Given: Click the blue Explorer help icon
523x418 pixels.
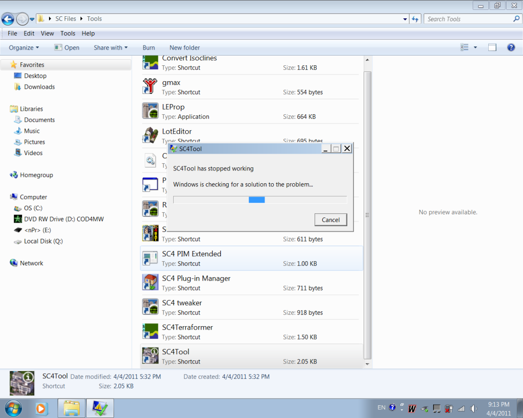Looking at the screenshot, I should (511, 47).
